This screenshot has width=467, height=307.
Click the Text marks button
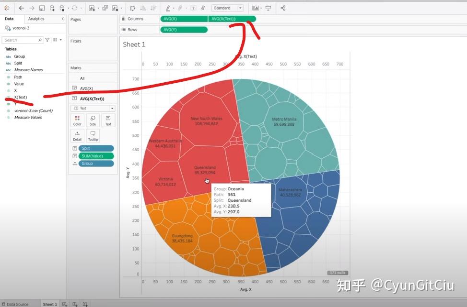[x=108, y=121]
